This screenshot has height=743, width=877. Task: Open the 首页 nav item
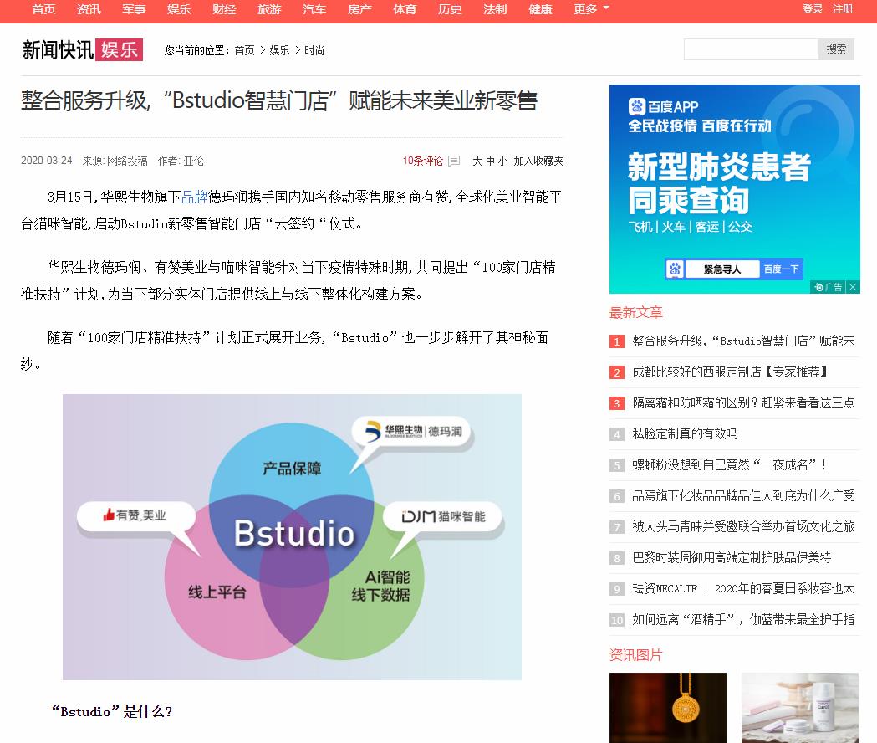43,9
